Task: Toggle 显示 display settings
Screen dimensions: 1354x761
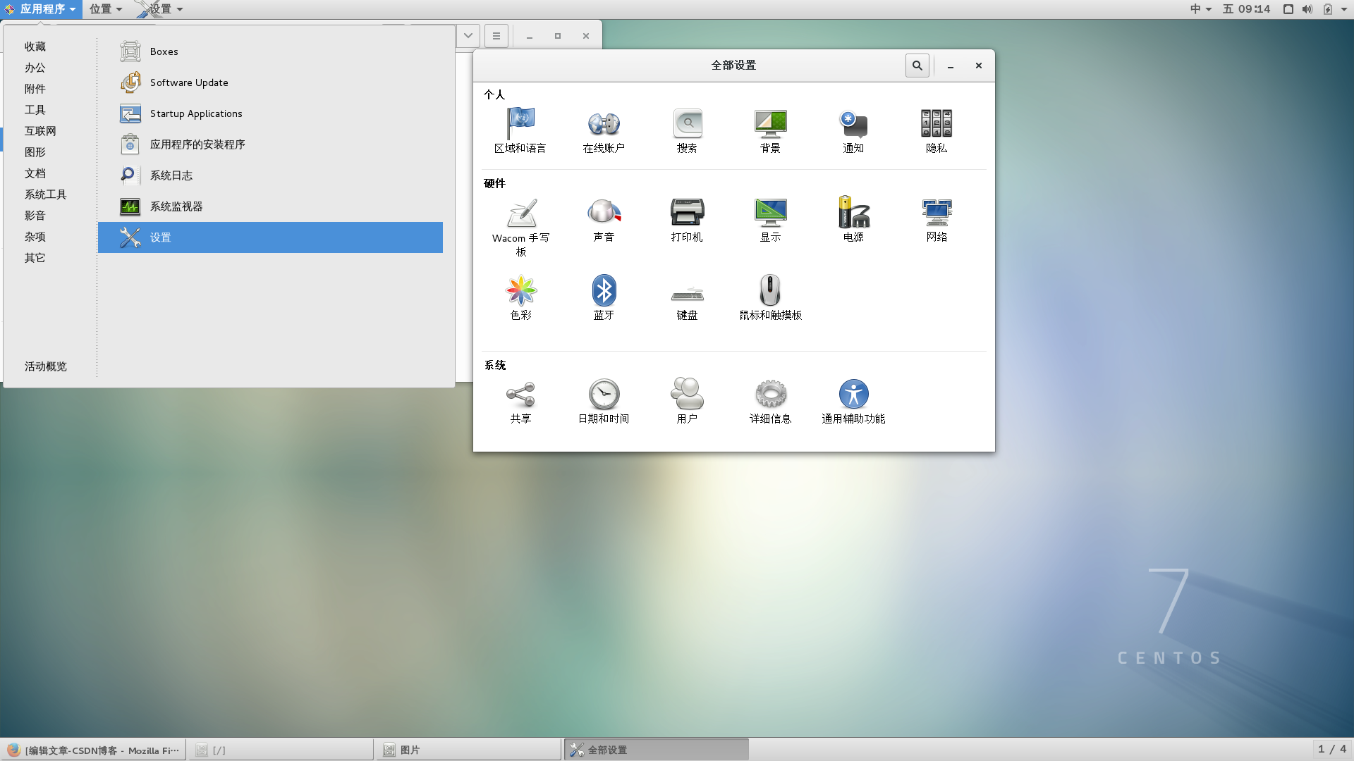Action: (769, 219)
